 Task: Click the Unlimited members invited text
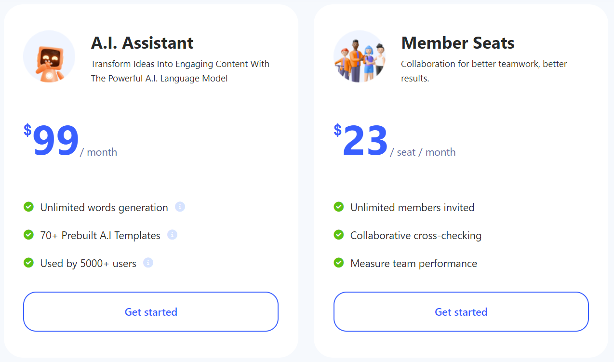tap(413, 208)
